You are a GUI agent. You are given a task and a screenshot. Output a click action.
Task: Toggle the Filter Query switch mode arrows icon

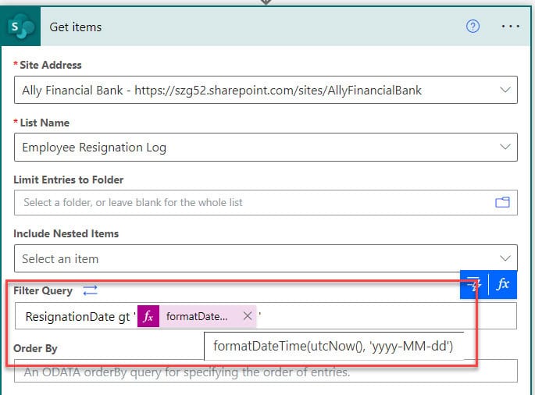[90, 290]
